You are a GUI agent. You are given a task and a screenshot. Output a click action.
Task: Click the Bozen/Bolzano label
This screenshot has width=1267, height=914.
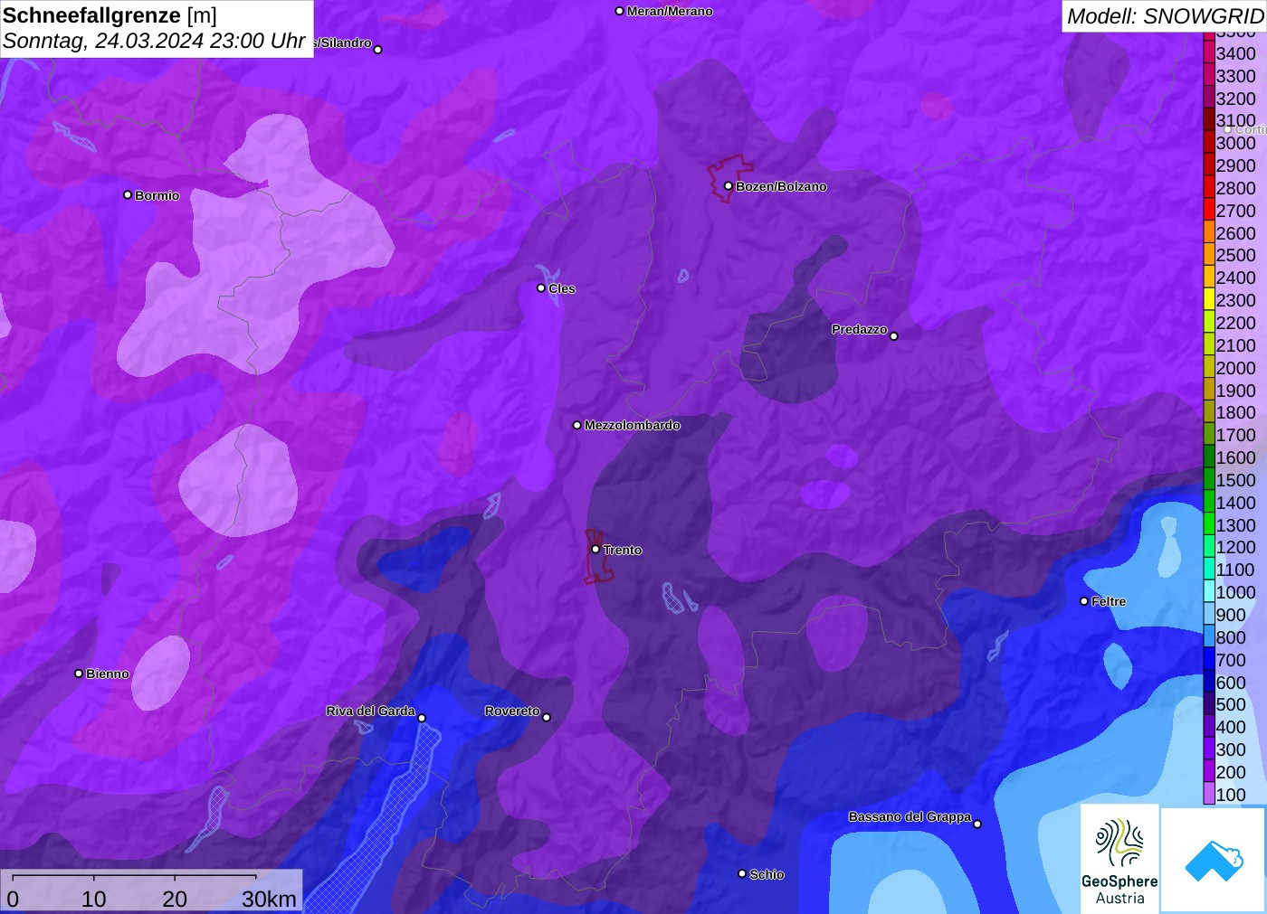tap(781, 186)
